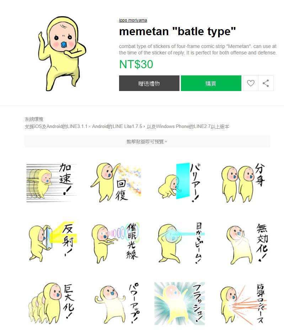Click the 點擊貼圖即可預覽 notice bar
The width and height of the screenshot is (284, 330).
147,142
